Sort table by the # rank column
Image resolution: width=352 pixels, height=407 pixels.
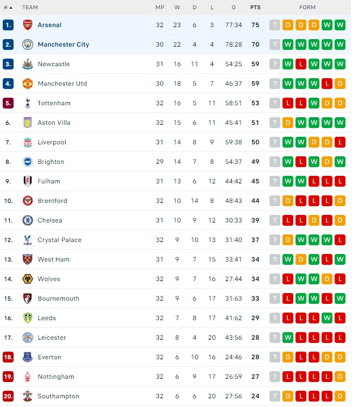[x=8, y=8]
